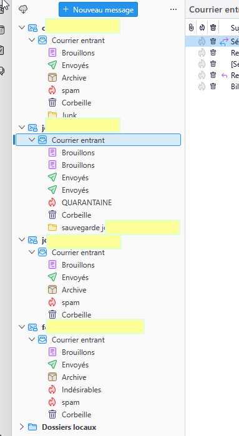The image size is (239, 436).
Task: Click the delete trash column header icon
Action: click(x=213, y=27)
